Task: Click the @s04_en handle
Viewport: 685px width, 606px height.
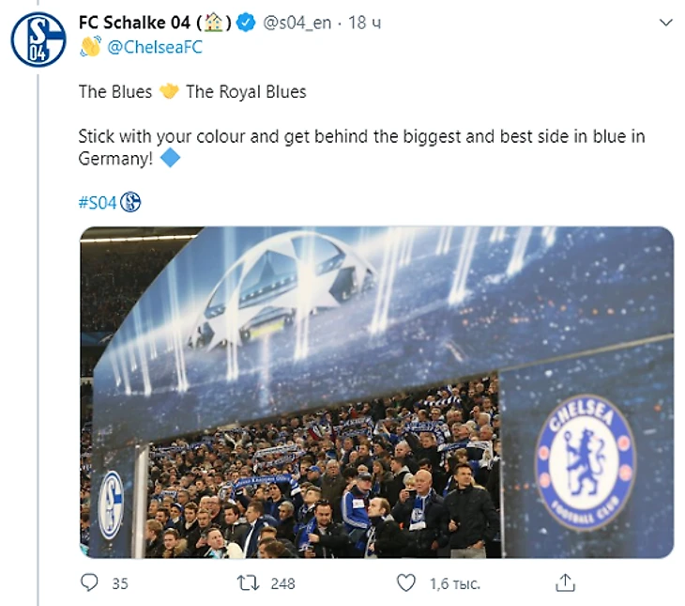Action: 297,23
